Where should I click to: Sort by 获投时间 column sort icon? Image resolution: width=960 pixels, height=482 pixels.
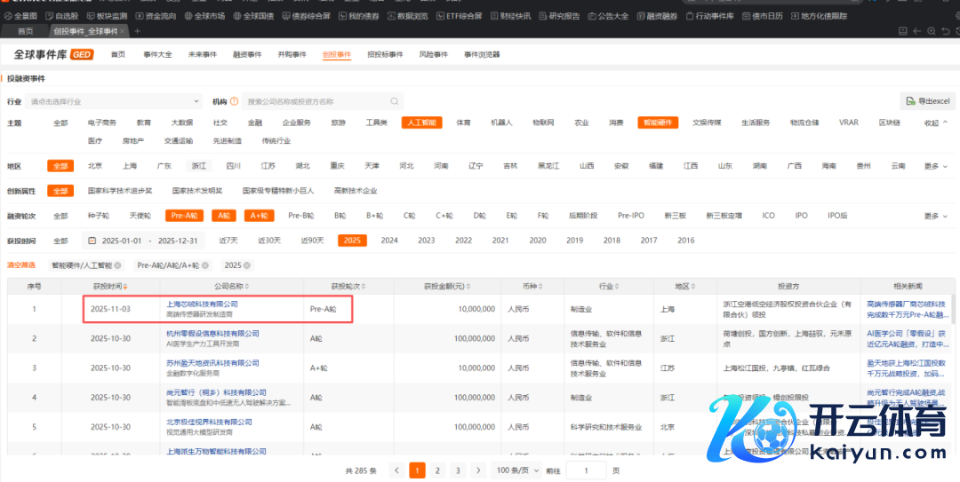(x=125, y=286)
